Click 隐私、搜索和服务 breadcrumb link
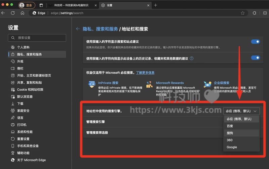The height and width of the screenshot is (169, 269). pos(100,29)
